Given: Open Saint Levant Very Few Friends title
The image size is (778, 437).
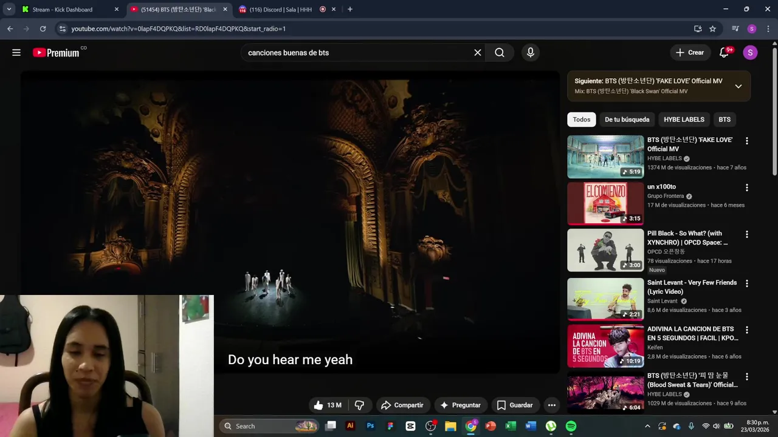Looking at the screenshot, I should (x=692, y=287).
